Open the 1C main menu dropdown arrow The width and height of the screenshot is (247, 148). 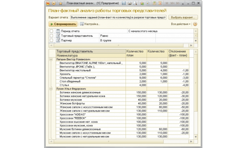(54, 3)
